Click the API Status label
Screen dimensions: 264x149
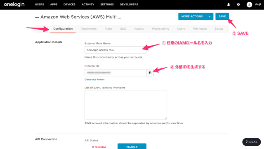tap(91, 140)
